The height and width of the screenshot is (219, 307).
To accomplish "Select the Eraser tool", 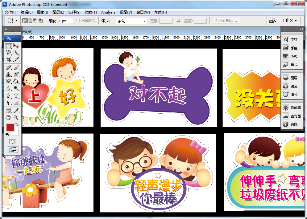I will click(x=8, y=81).
